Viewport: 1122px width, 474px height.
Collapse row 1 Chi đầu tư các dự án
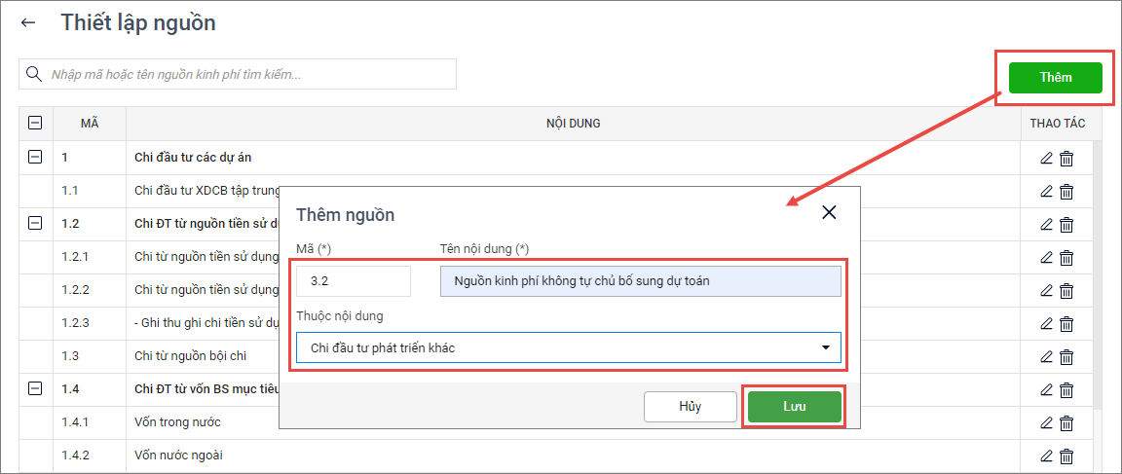click(36, 157)
